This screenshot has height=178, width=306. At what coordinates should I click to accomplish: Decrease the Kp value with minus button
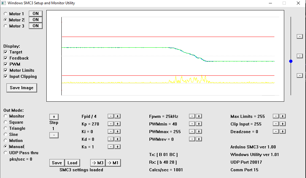[111, 124]
